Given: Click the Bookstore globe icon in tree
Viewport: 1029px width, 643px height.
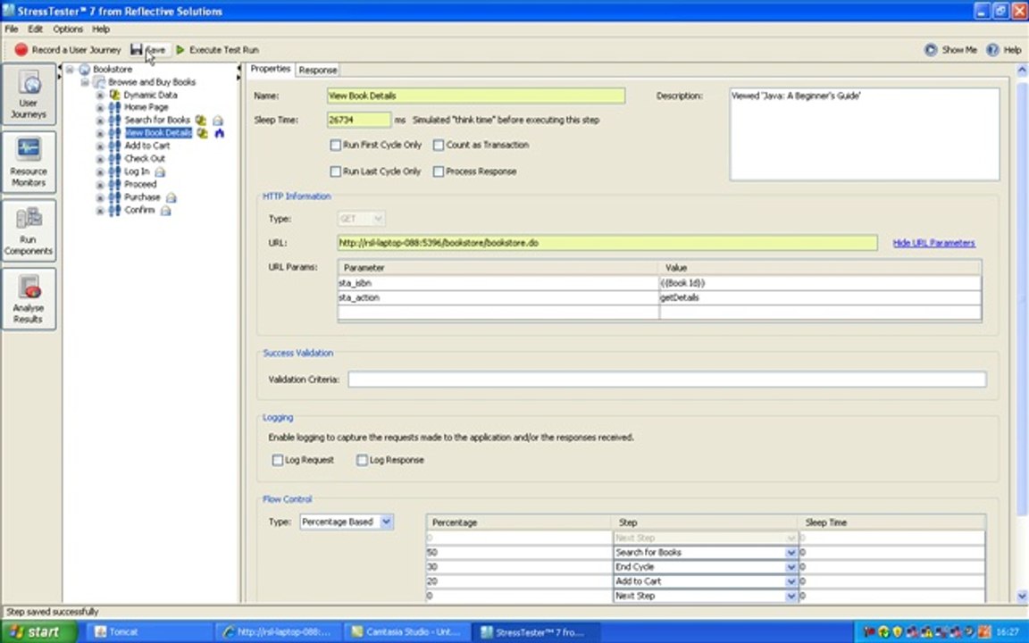Looking at the screenshot, I should coord(85,69).
